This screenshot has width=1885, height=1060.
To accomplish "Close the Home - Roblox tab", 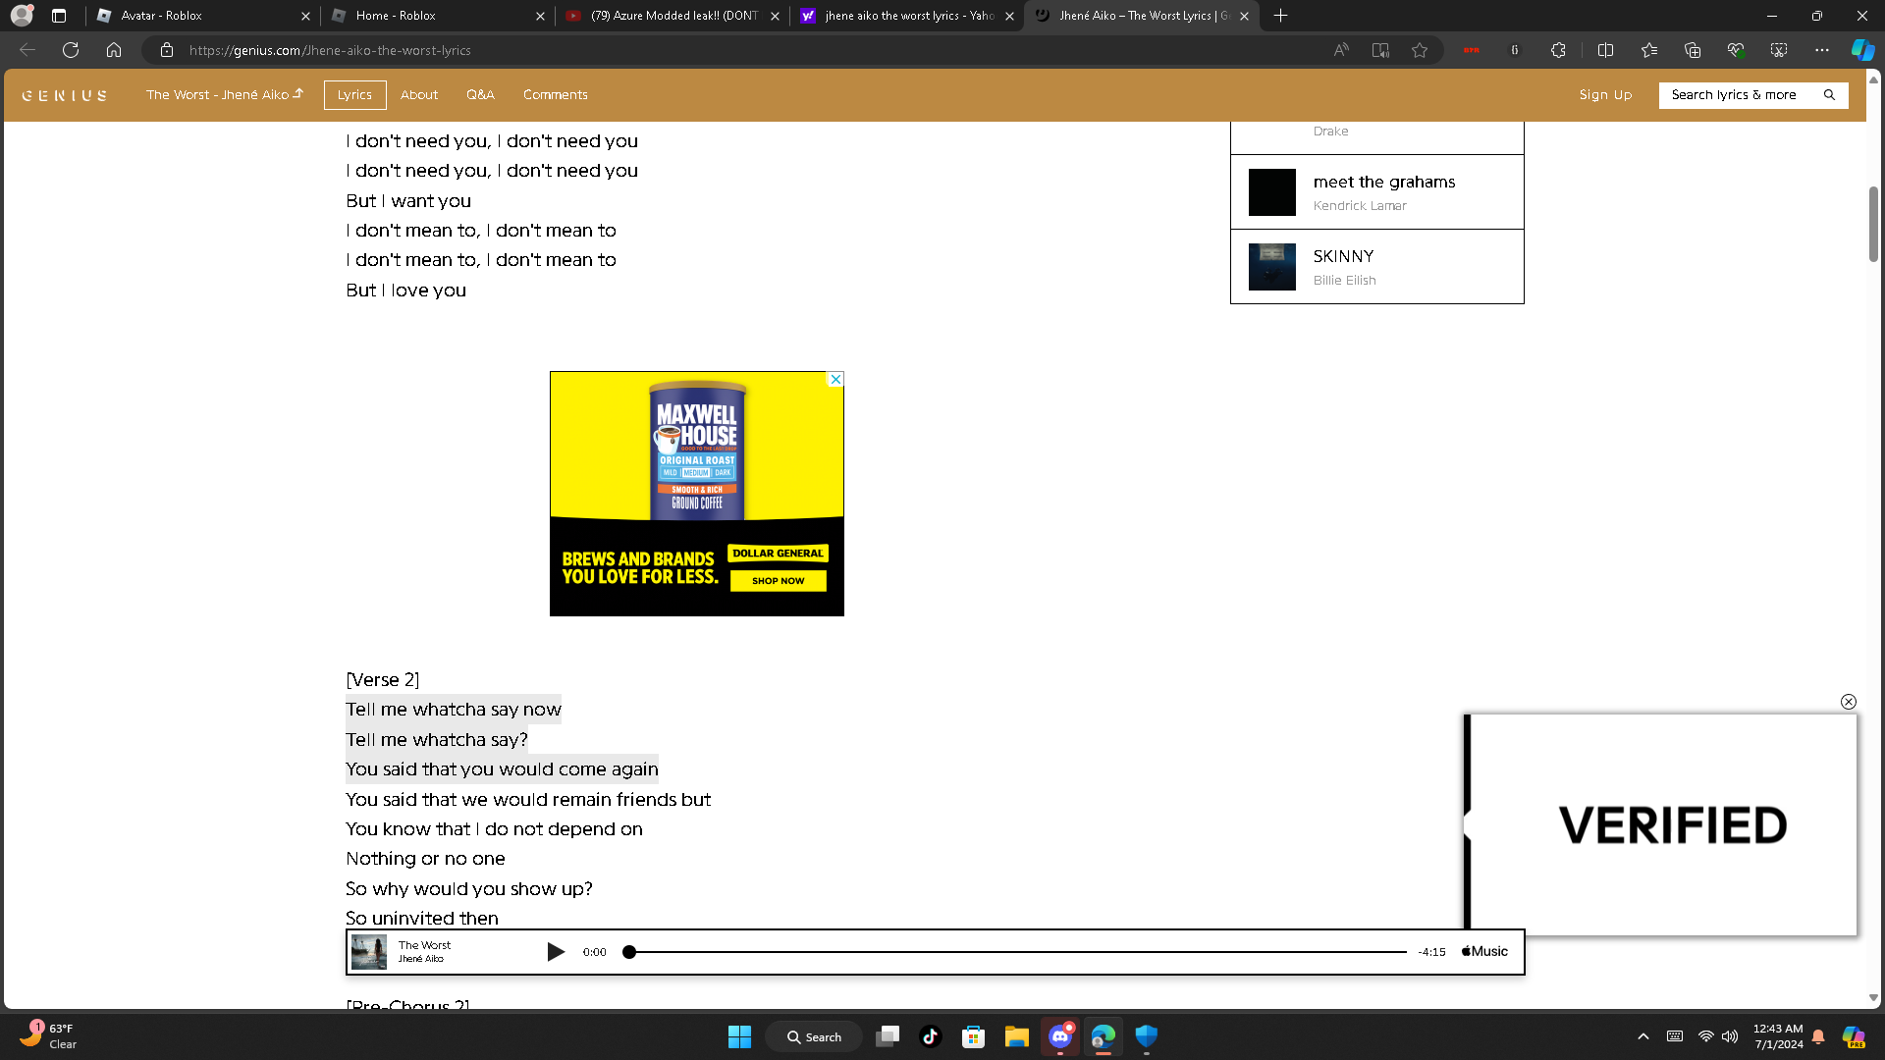I will [x=540, y=16].
